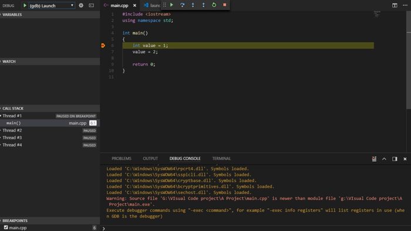The width and height of the screenshot is (411, 231).
Task: Collapse Thread #1 in call stack
Action: pyautogui.click(x=1, y=116)
